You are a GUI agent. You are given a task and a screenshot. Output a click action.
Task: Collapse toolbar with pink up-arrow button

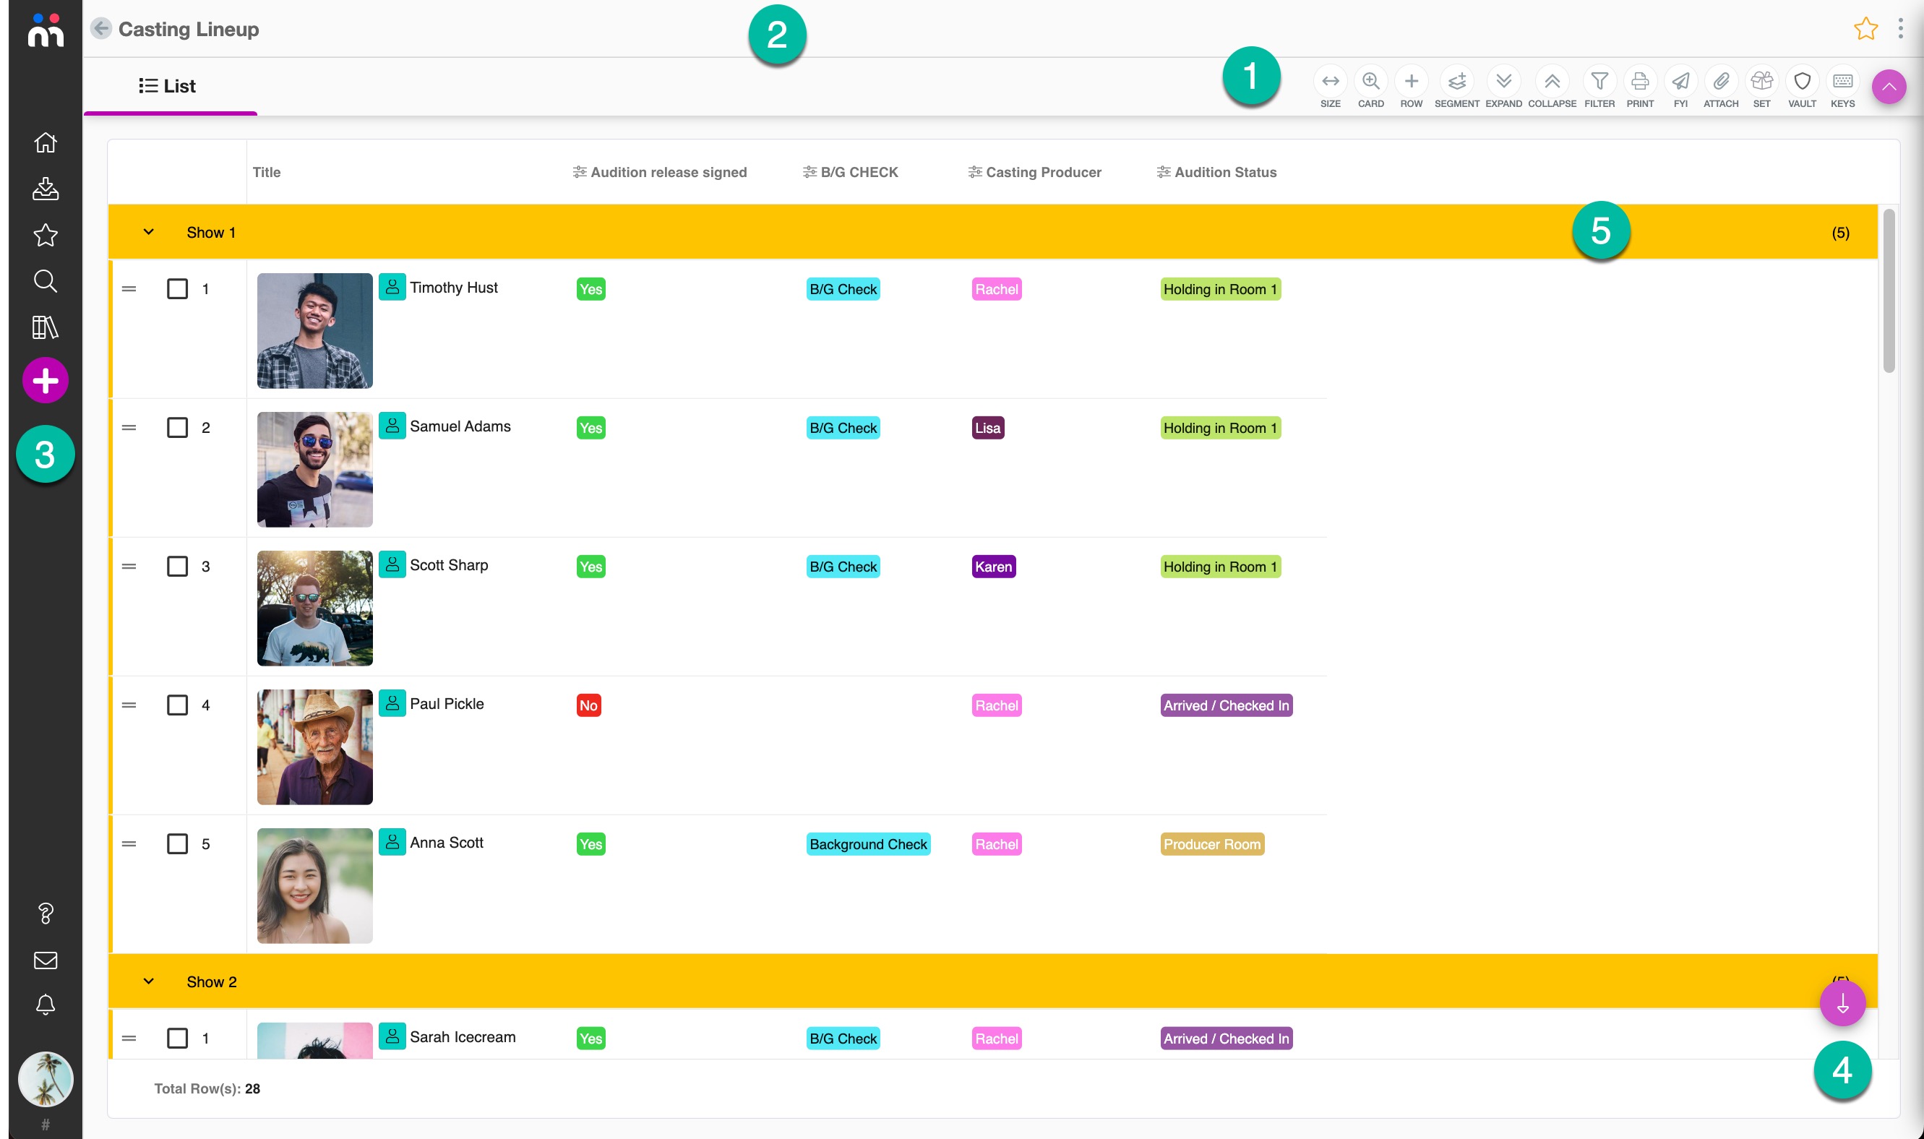click(x=1889, y=87)
